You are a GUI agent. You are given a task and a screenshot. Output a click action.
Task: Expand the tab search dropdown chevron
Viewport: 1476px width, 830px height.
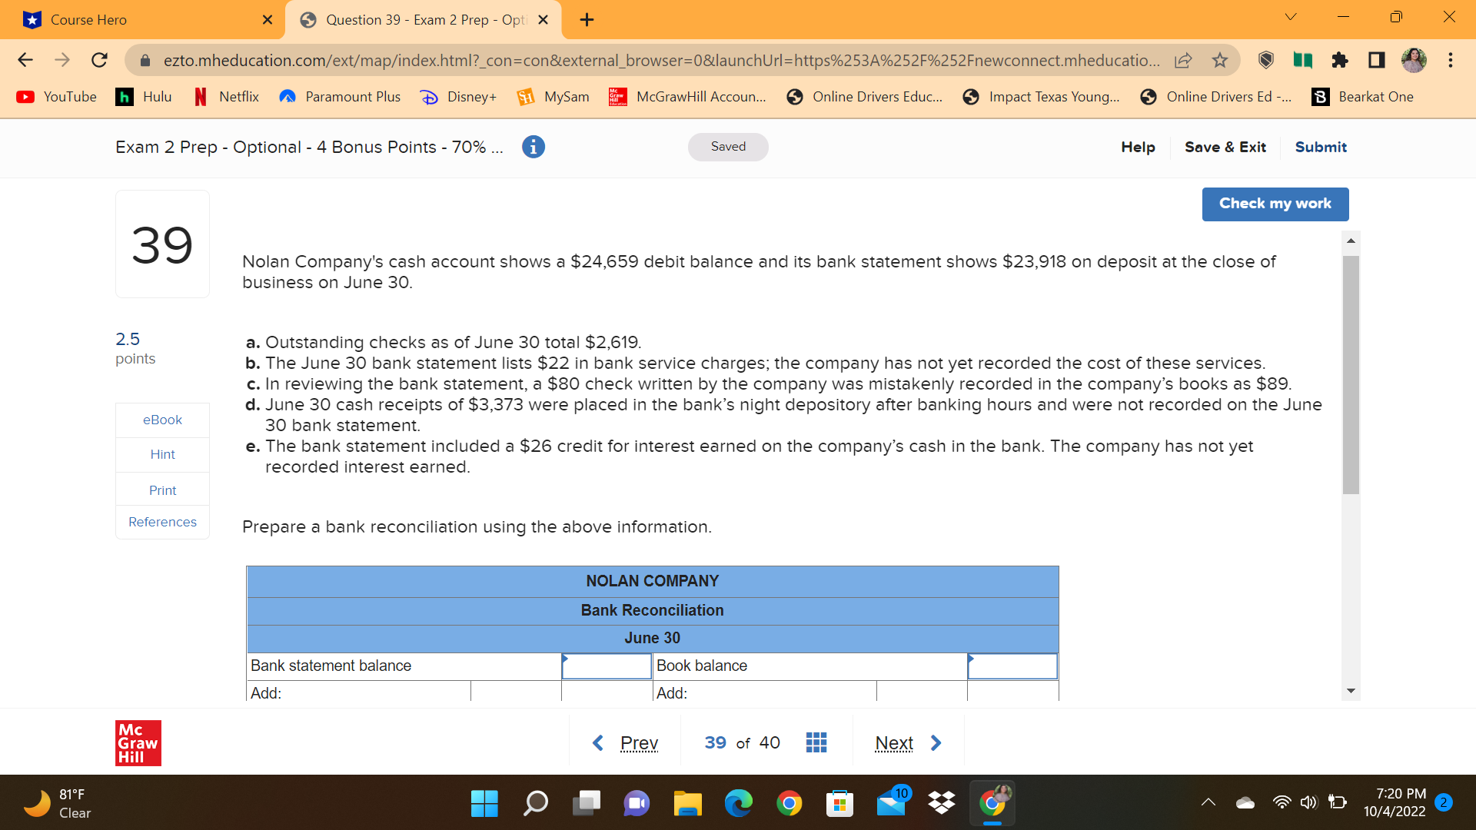1291,17
